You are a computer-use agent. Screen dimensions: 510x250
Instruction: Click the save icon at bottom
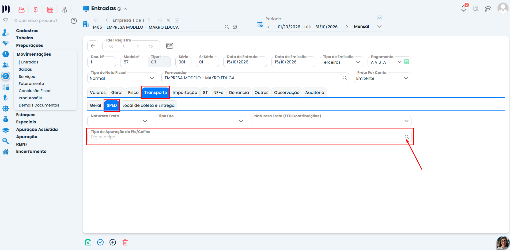(88, 242)
